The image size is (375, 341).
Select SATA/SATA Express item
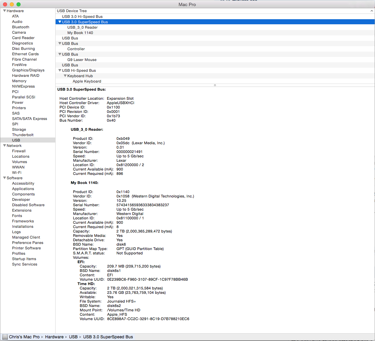[29, 118]
